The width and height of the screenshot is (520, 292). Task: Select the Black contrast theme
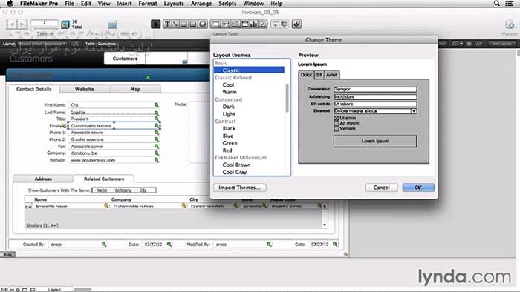click(229, 129)
